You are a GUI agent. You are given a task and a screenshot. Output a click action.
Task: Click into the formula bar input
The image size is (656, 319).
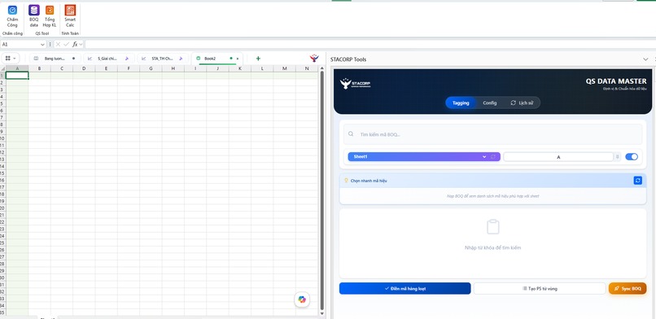coord(370,44)
